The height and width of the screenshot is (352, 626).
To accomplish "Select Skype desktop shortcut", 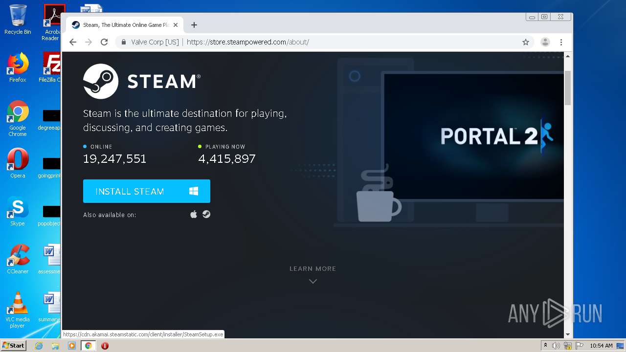I will tap(18, 211).
